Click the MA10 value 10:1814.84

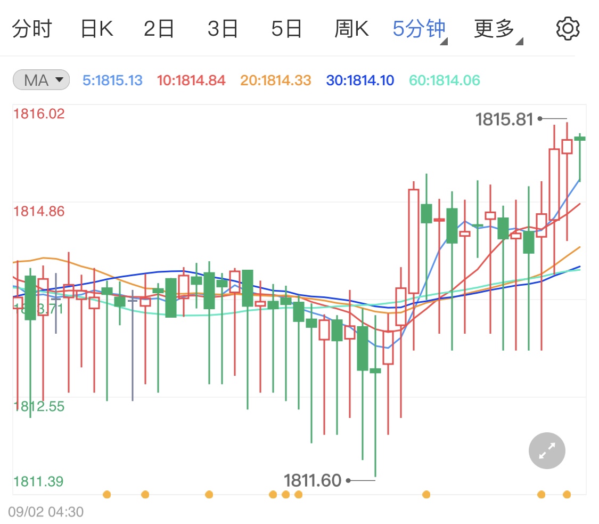[191, 80]
